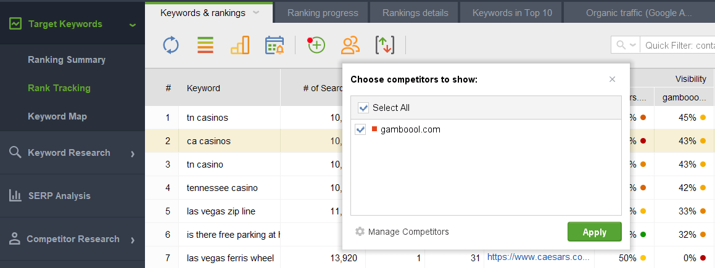Open the caesars.com URL link

539,258
